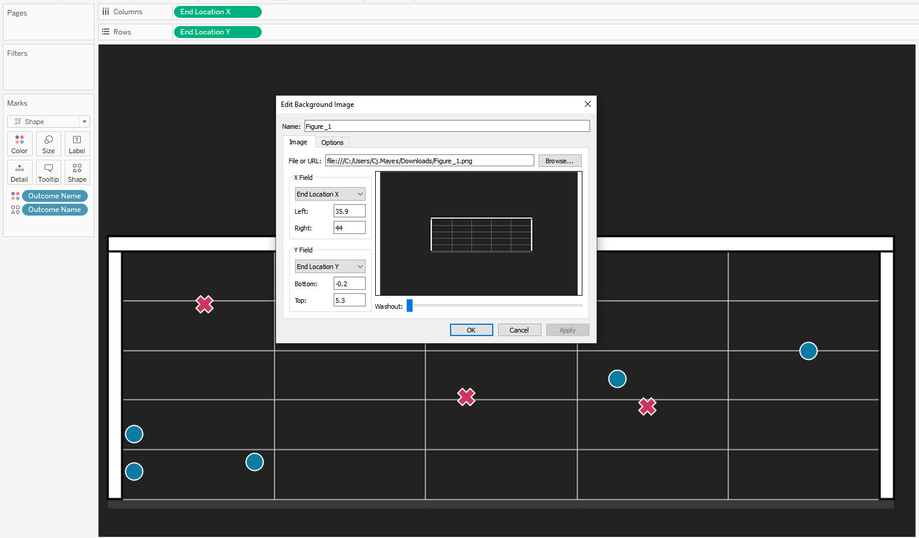Click the Cancel button
919x538 pixels.
pyautogui.click(x=519, y=330)
